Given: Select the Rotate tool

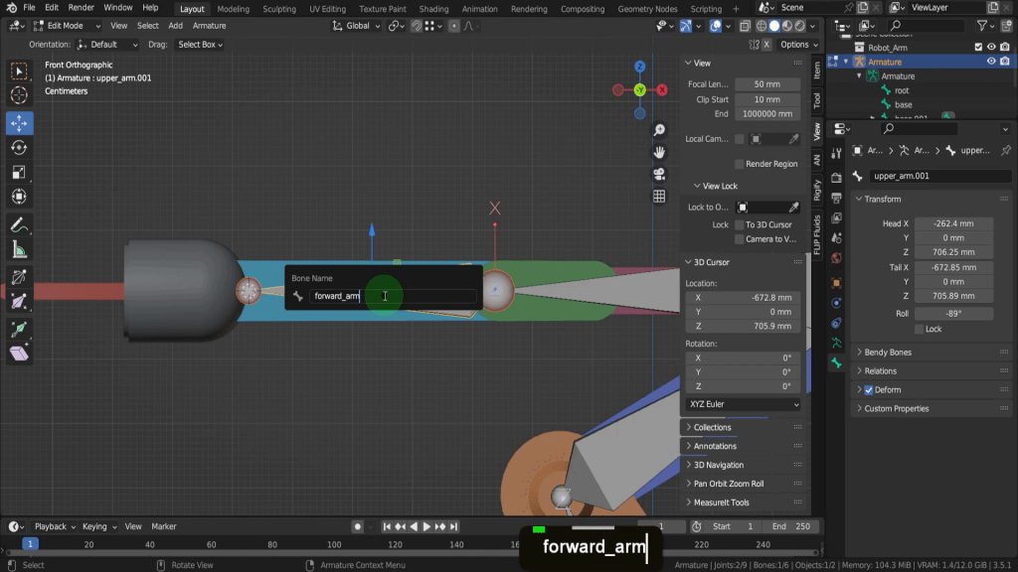Looking at the screenshot, I should [20, 148].
